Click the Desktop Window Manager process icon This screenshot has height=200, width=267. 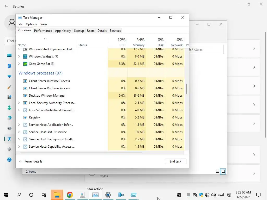tap(25, 96)
